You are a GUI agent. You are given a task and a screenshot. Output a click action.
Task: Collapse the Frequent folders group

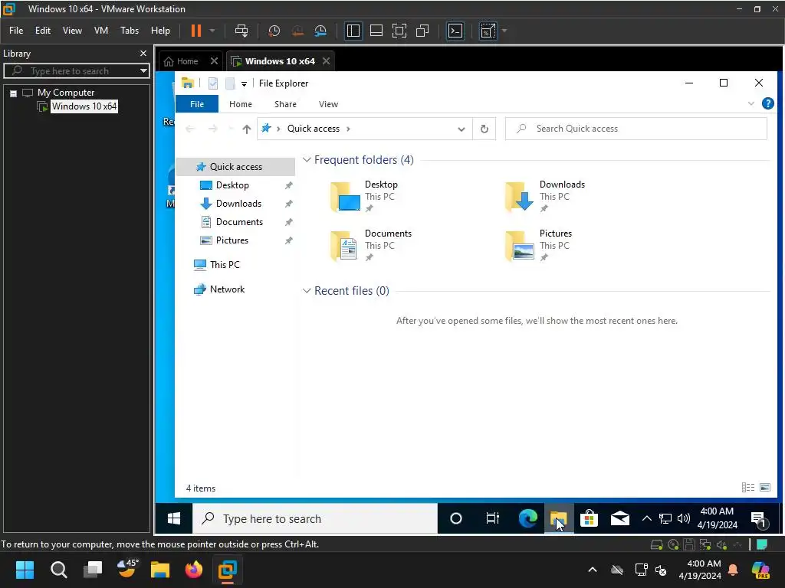(x=307, y=160)
